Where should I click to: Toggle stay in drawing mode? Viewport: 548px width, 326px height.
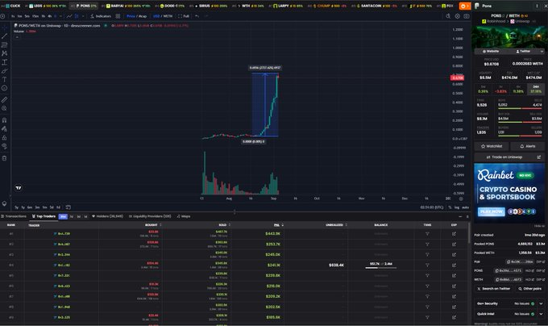[x=4, y=129]
